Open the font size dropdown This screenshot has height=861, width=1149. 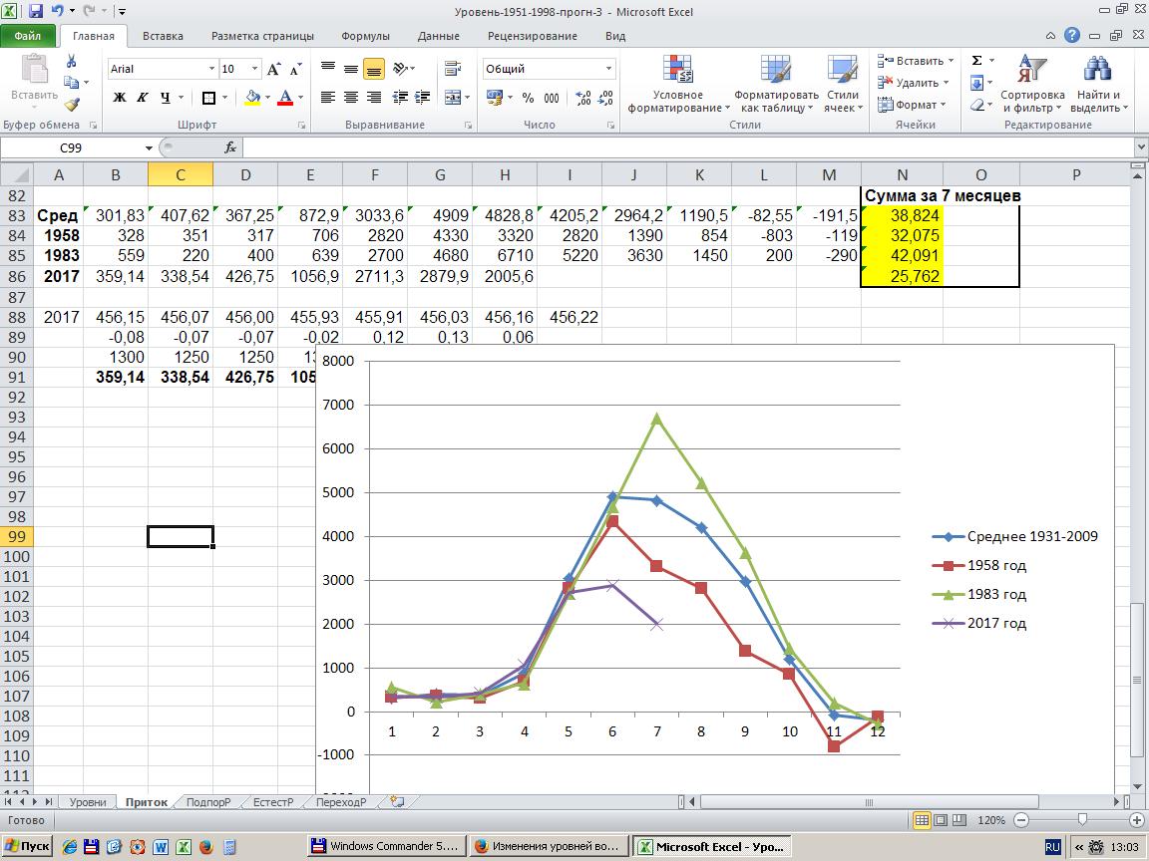(x=255, y=69)
